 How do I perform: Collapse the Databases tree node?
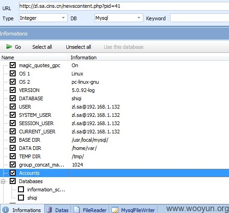(x=3, y=182)
